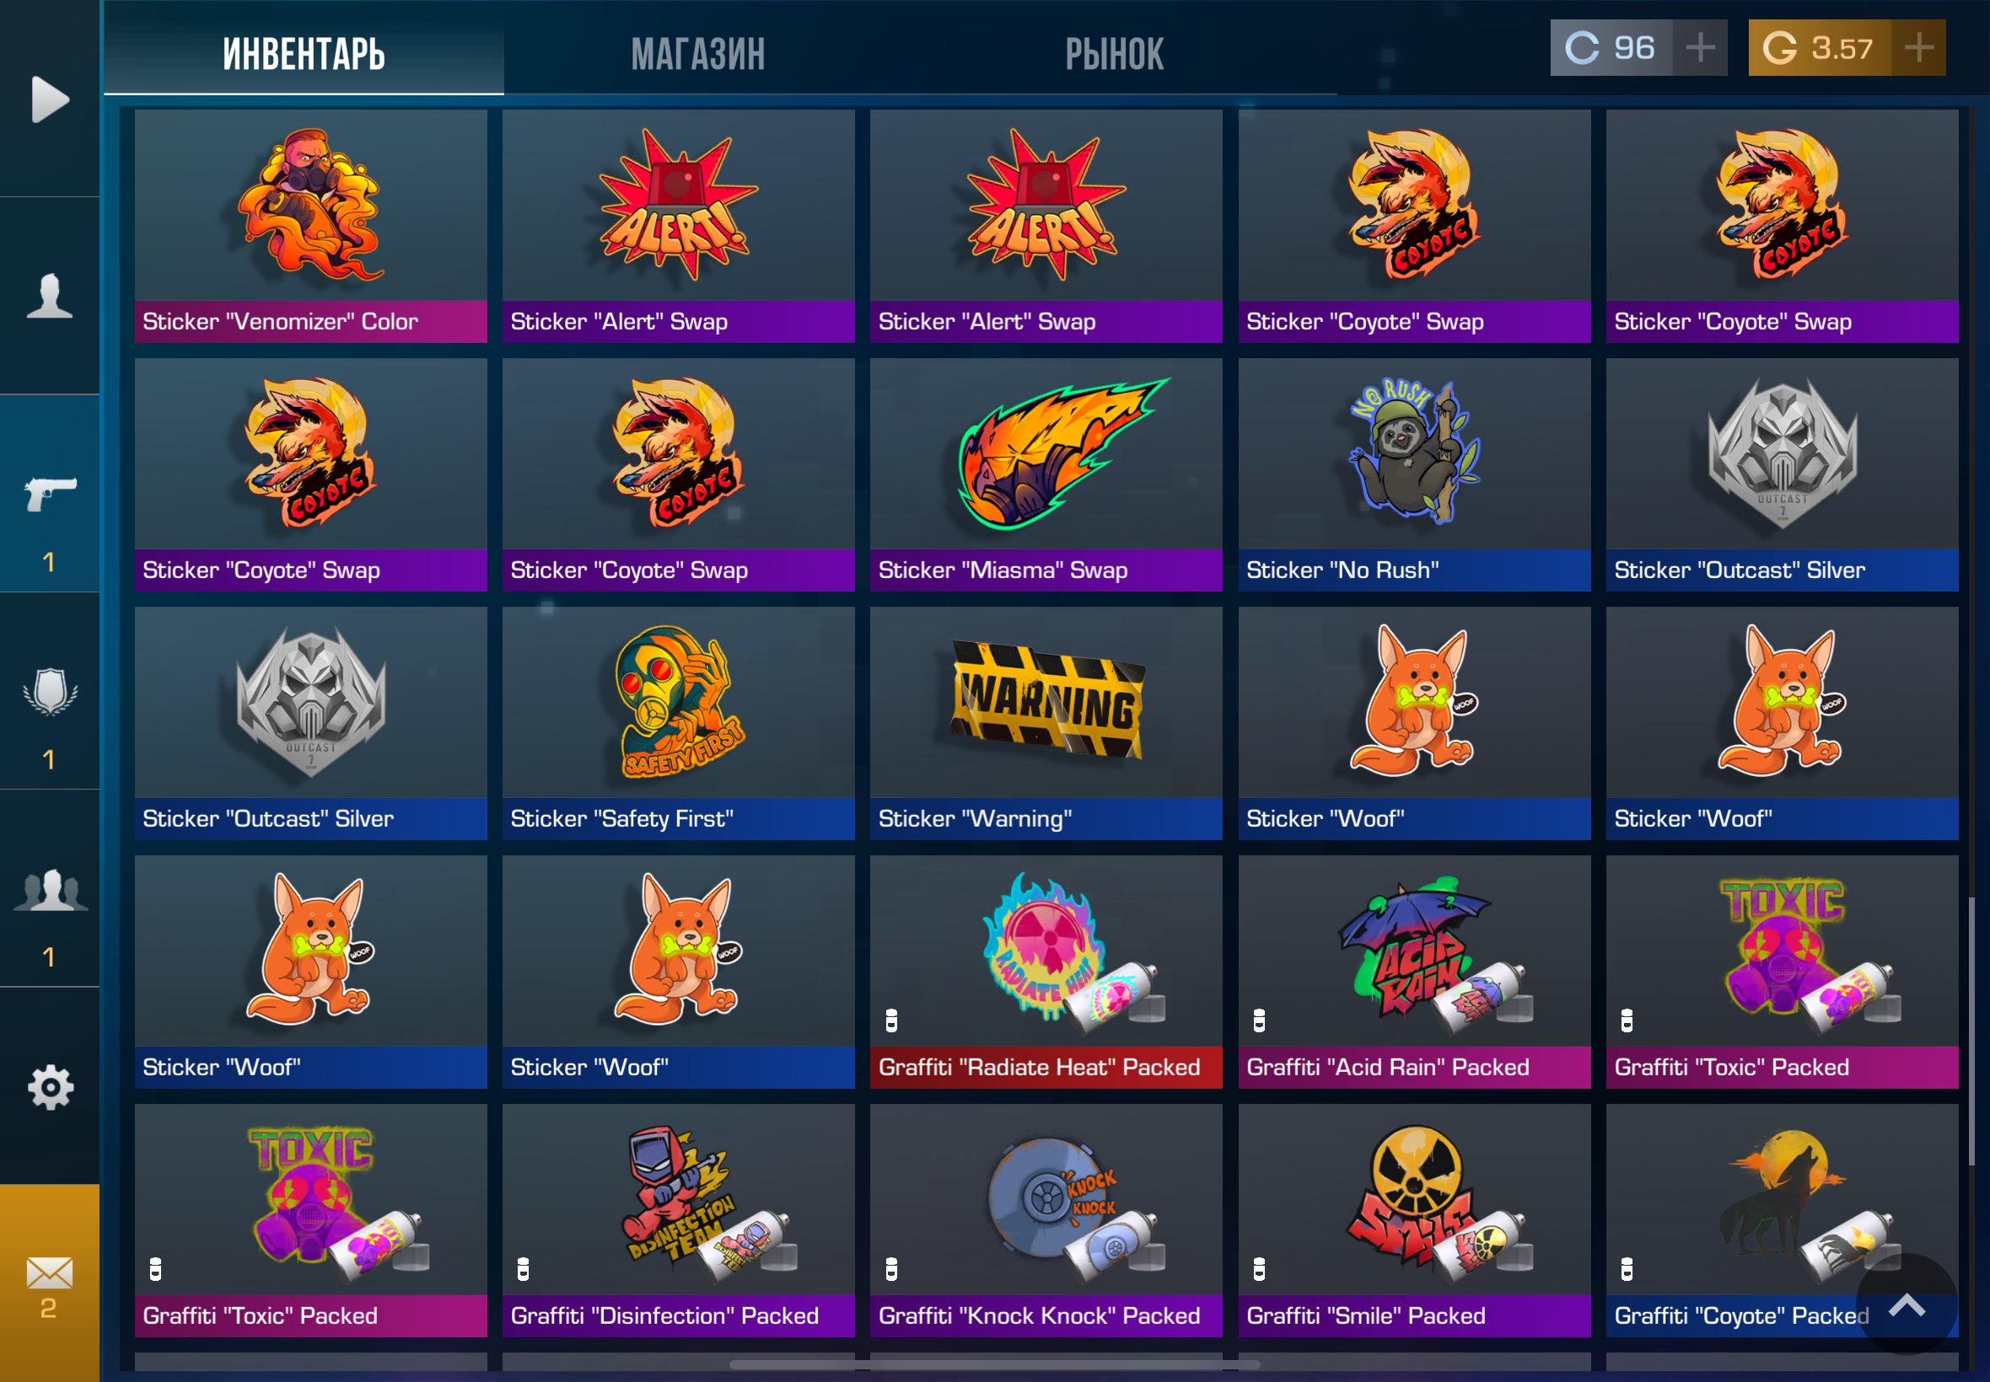This screenshot has height=1382, width=1990.
Task: Select Graffiti "Radiate Heat" Packed item
Action: click(x=1046, y=972)
